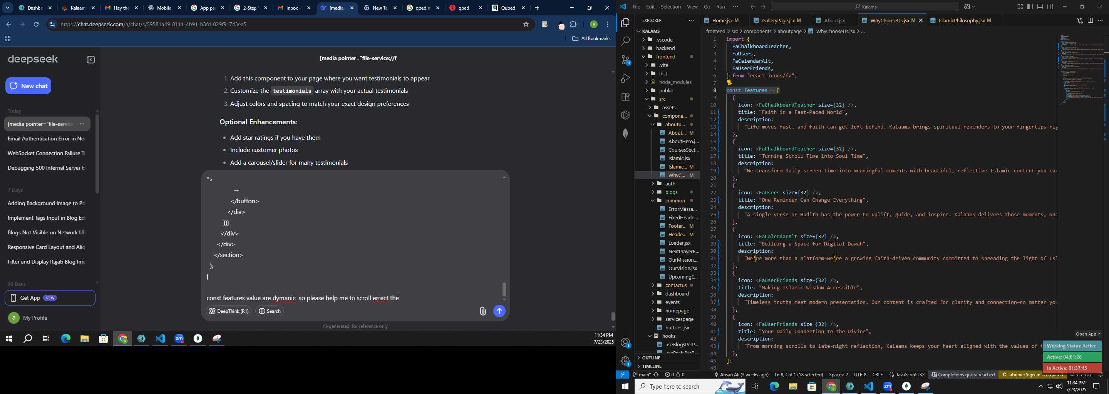Open the Chrome Extensions puzzle icon

point(573,25)
